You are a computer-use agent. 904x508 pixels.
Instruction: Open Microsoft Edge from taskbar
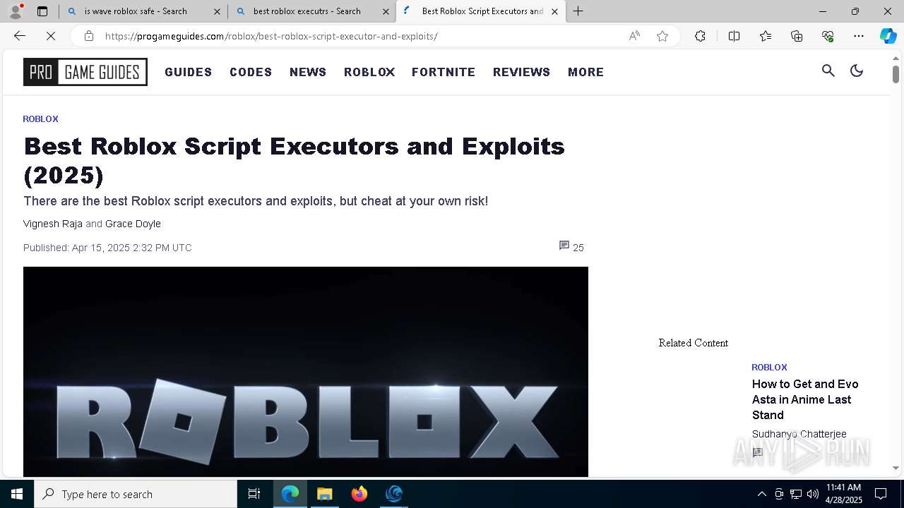(290, 494)
